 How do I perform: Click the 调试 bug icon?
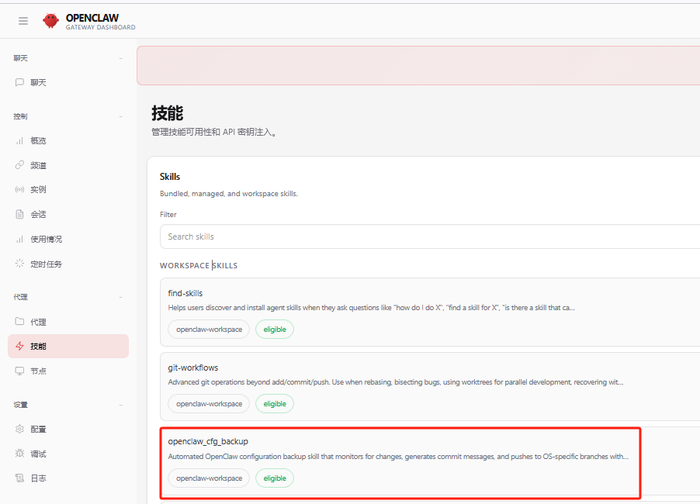[x=20, y=454]
